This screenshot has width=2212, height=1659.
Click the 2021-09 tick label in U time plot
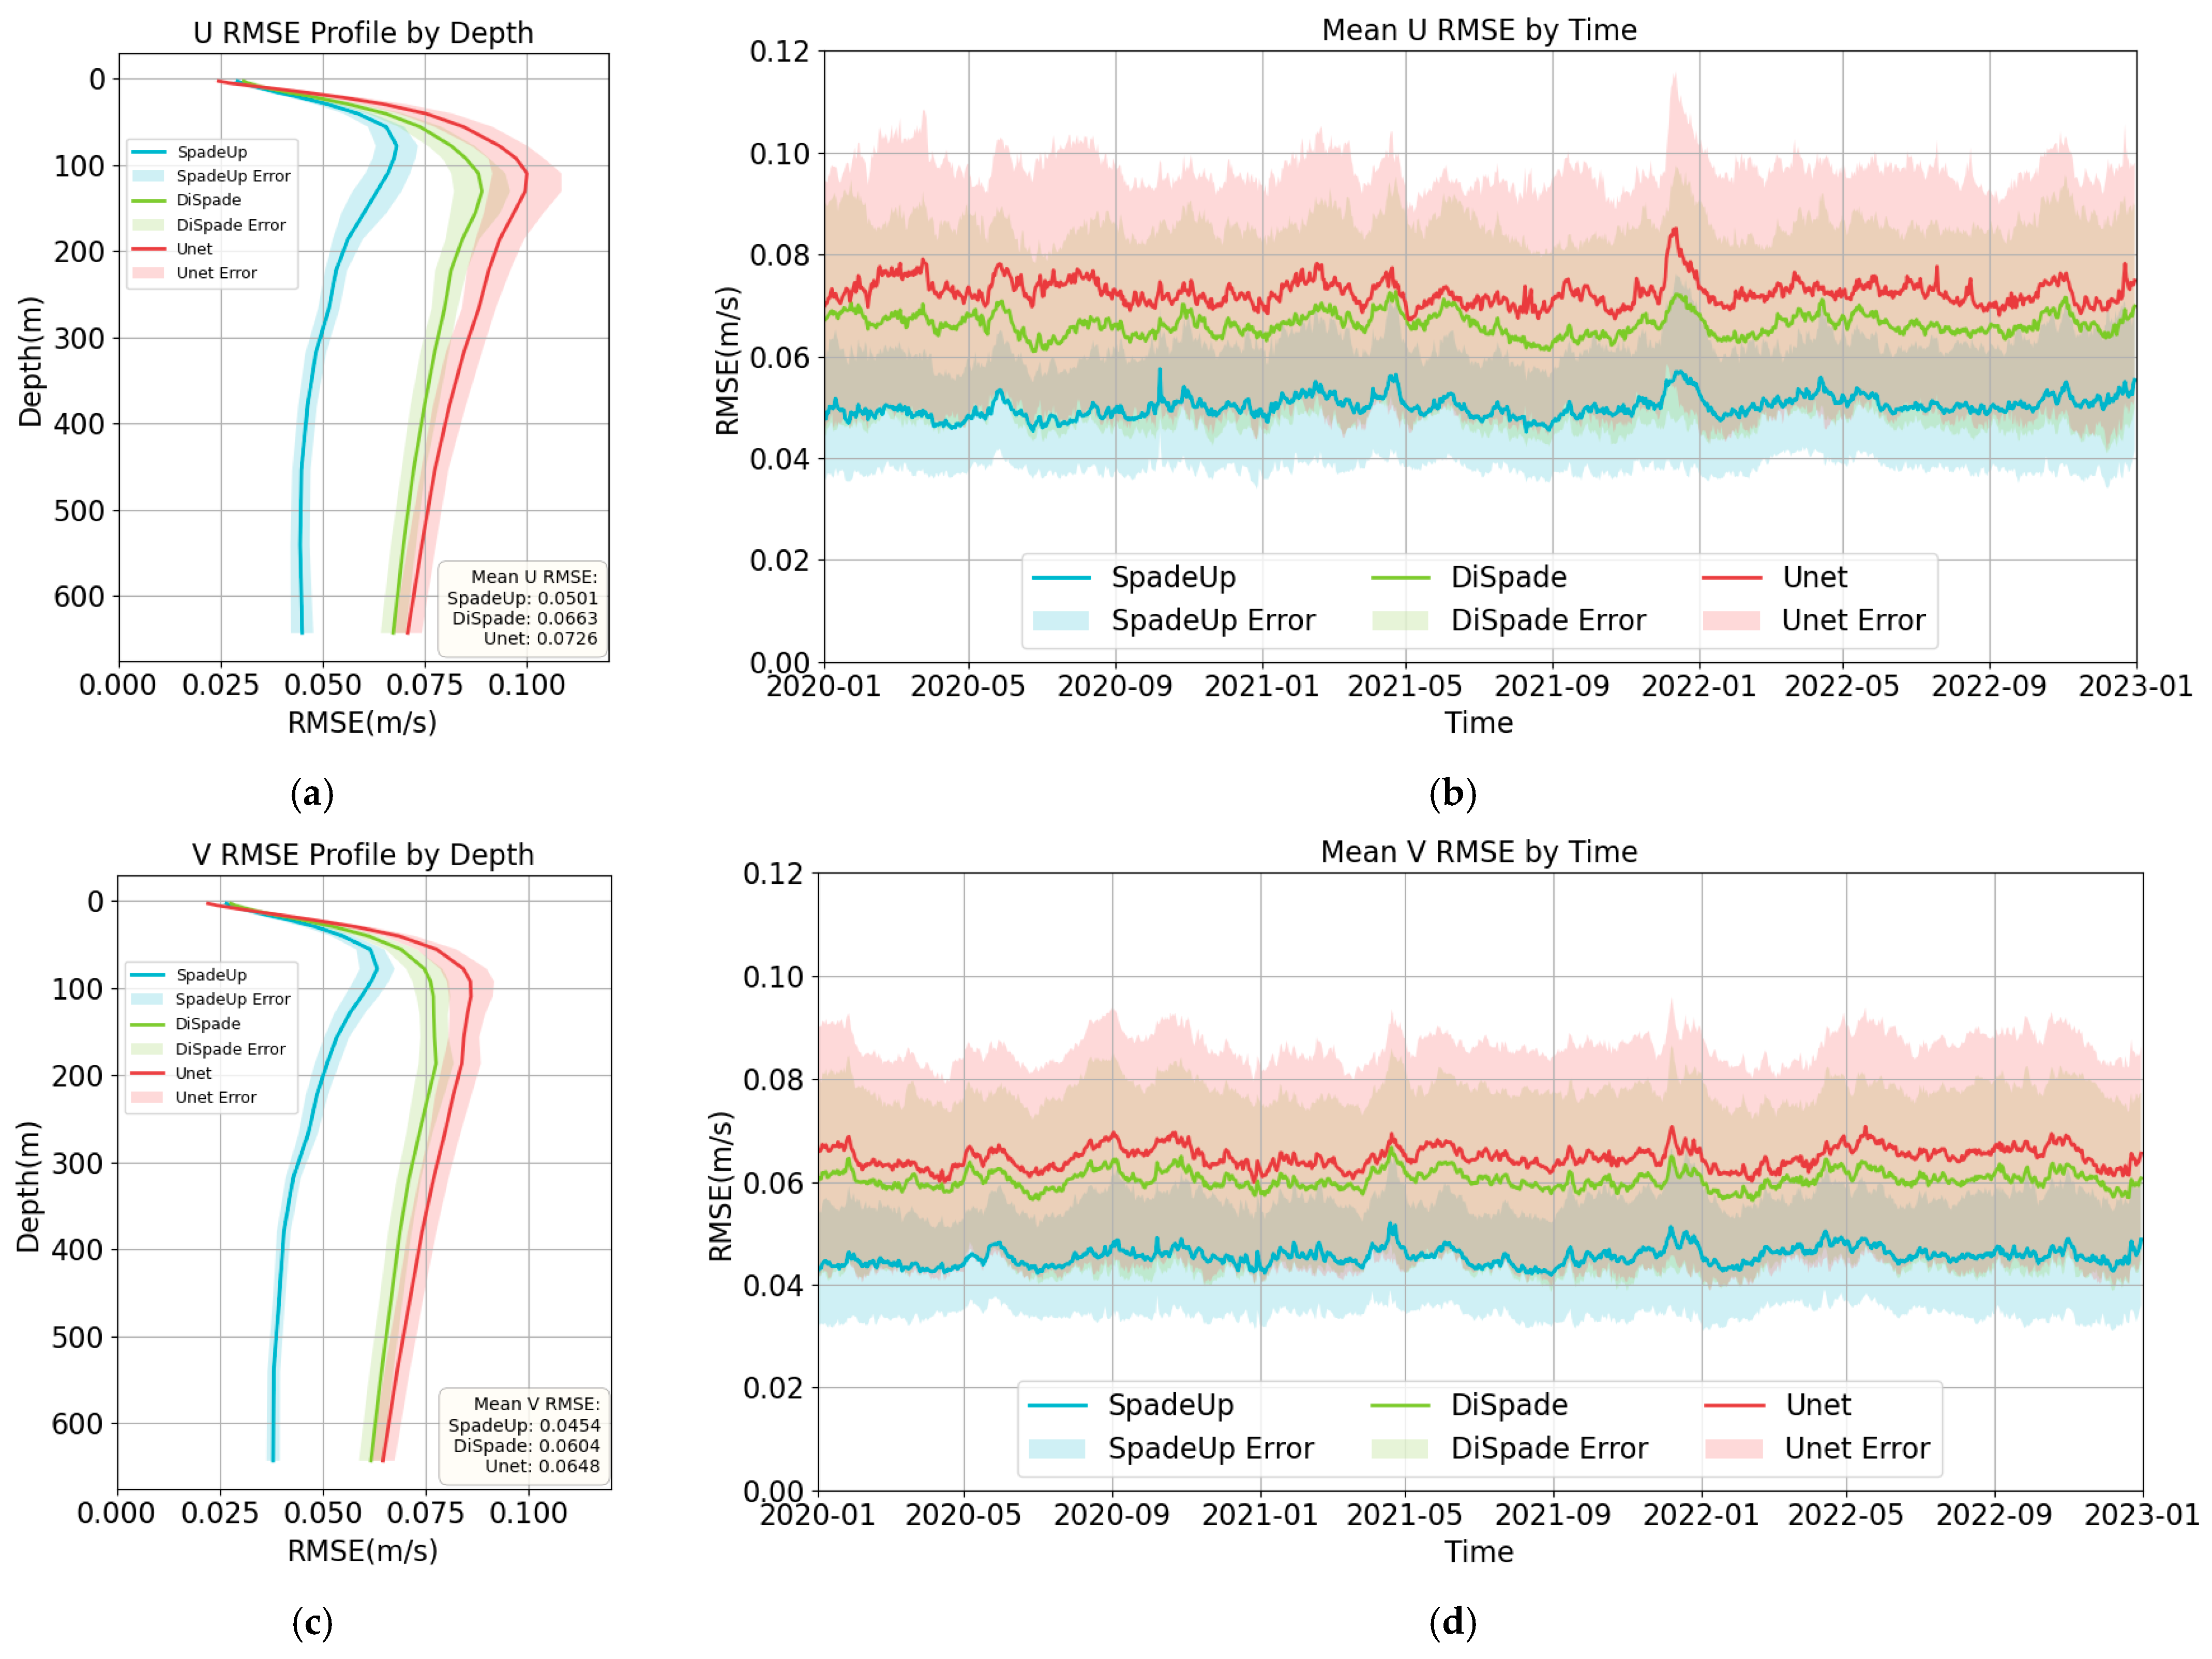1551,686
